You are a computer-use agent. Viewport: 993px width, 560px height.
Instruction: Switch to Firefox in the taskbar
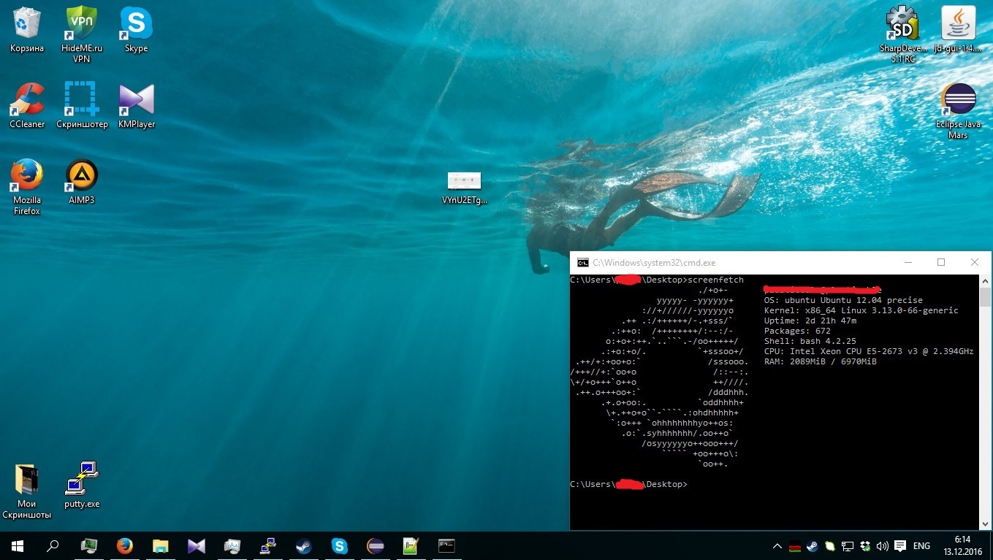tap(125, 545)
